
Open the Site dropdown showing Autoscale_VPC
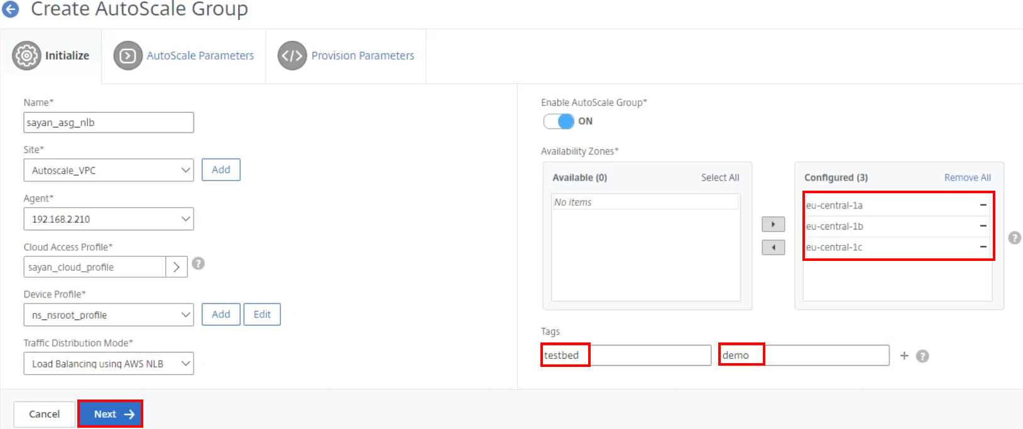[x=109, y=170]
